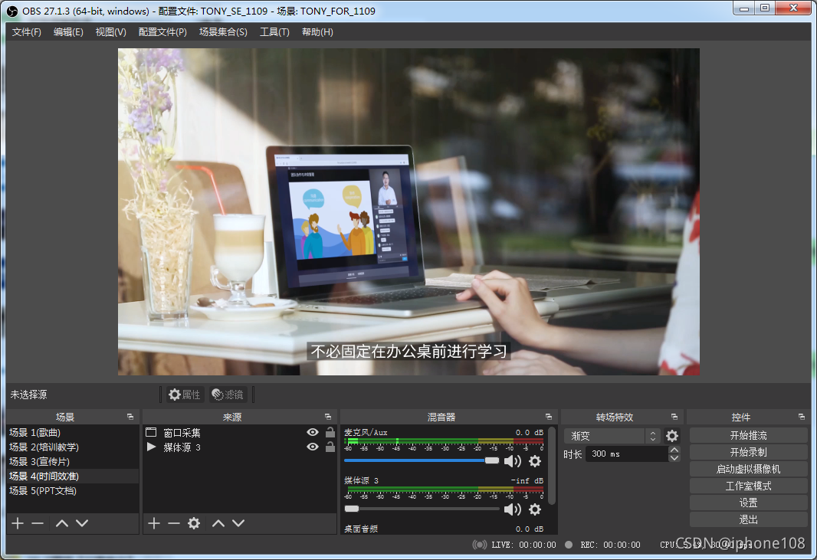Open the 工具(T) menu
Screen dimensions: 817x560
pyautogui.click(x=274, y=32)
